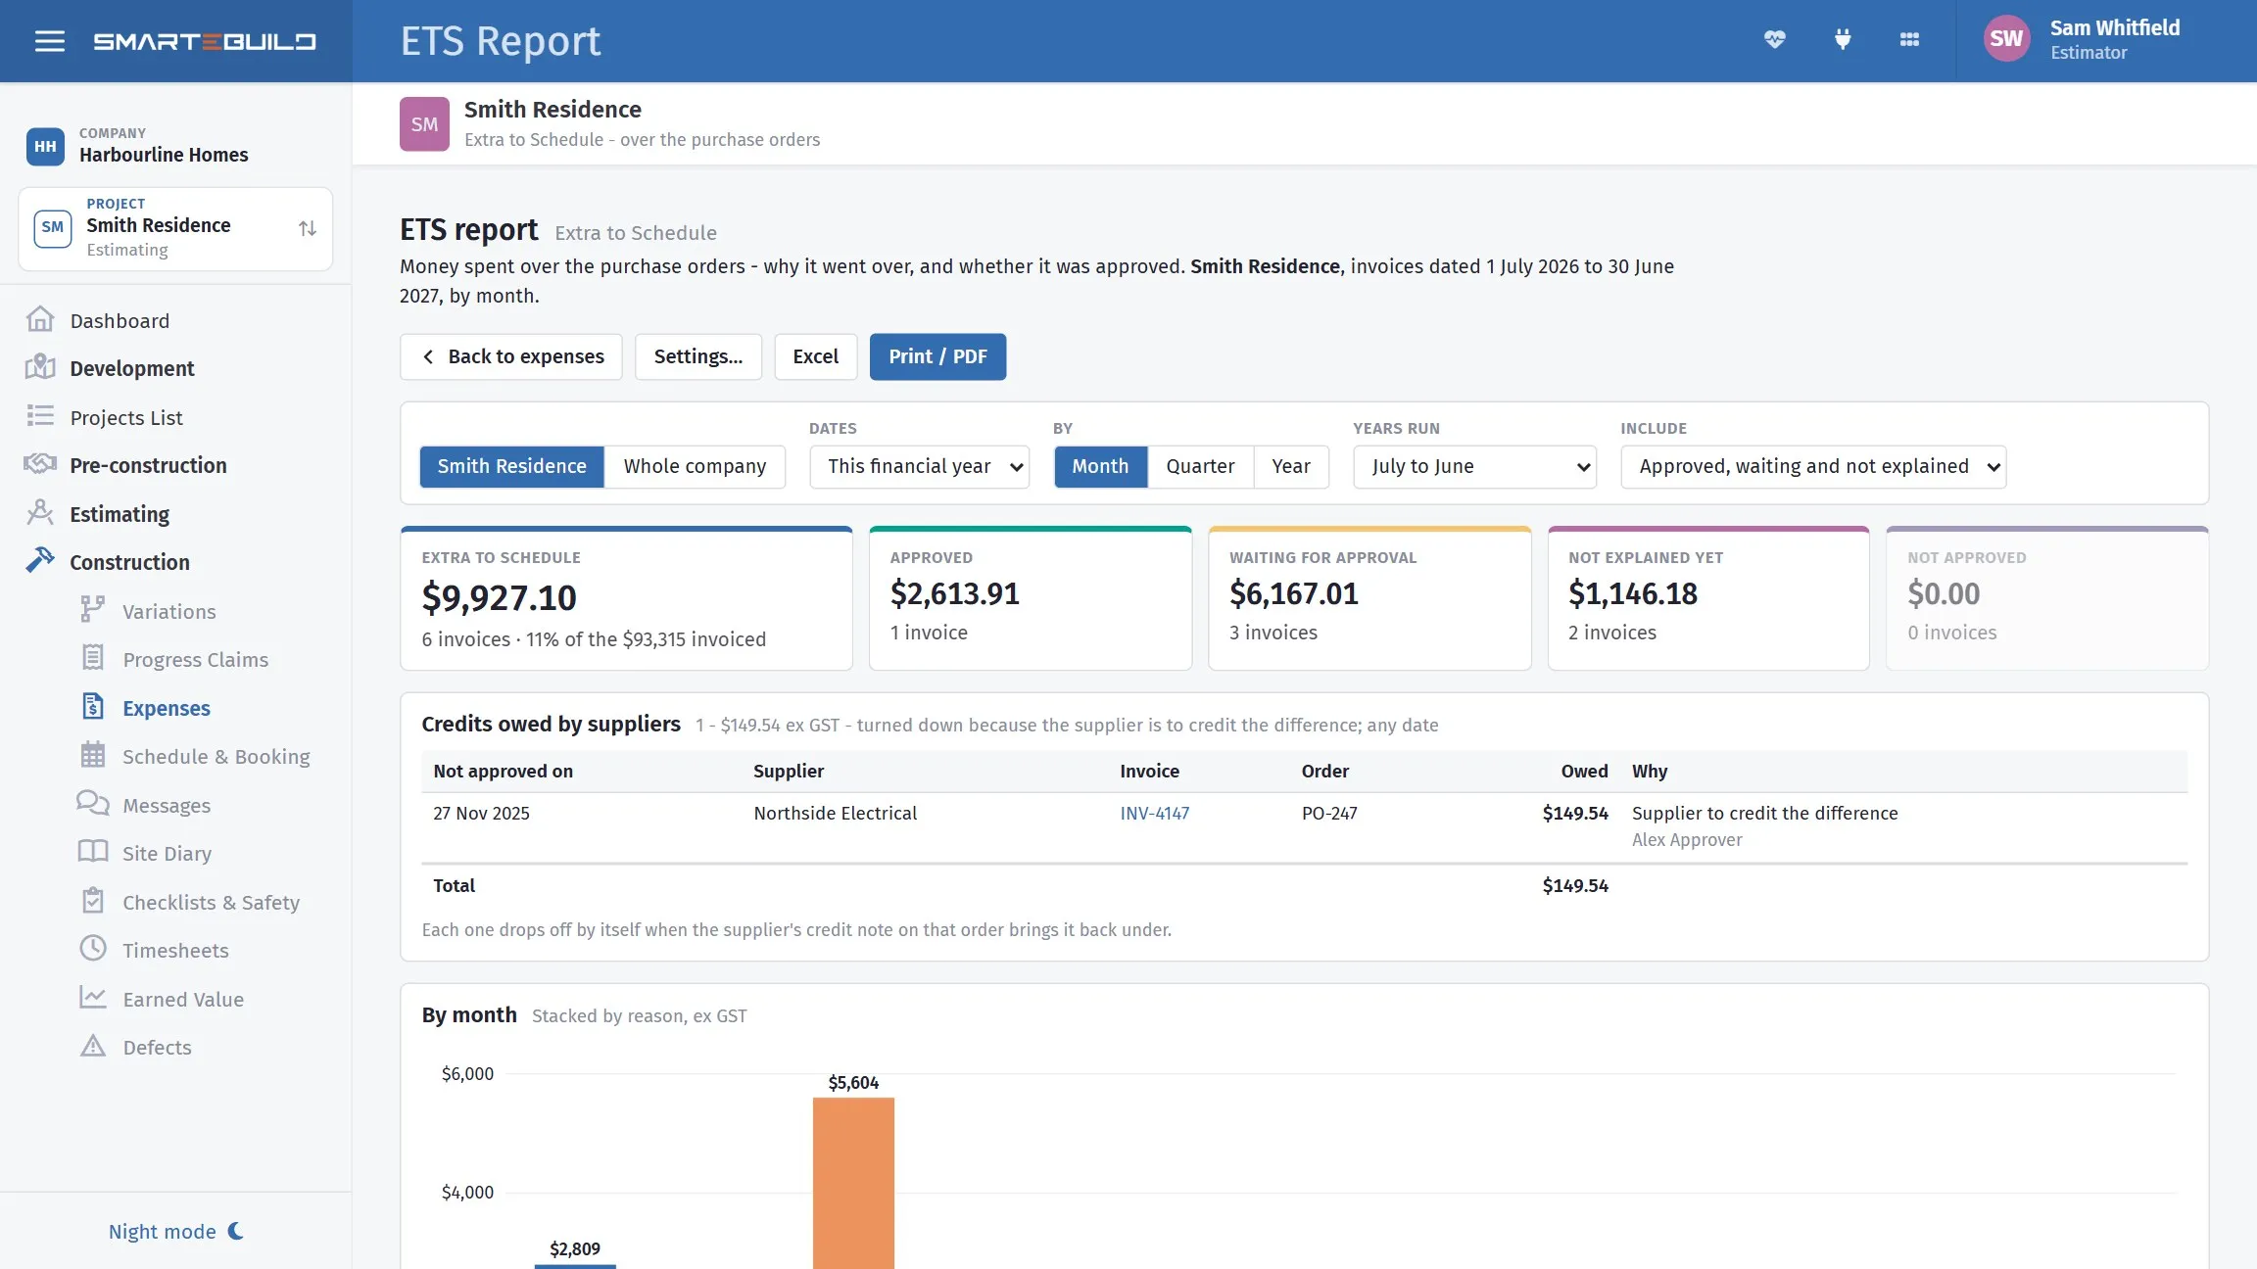Open Expenses in the sidebar
The height and width of the screenshot is (1269, 2257).
coord(167,708)
